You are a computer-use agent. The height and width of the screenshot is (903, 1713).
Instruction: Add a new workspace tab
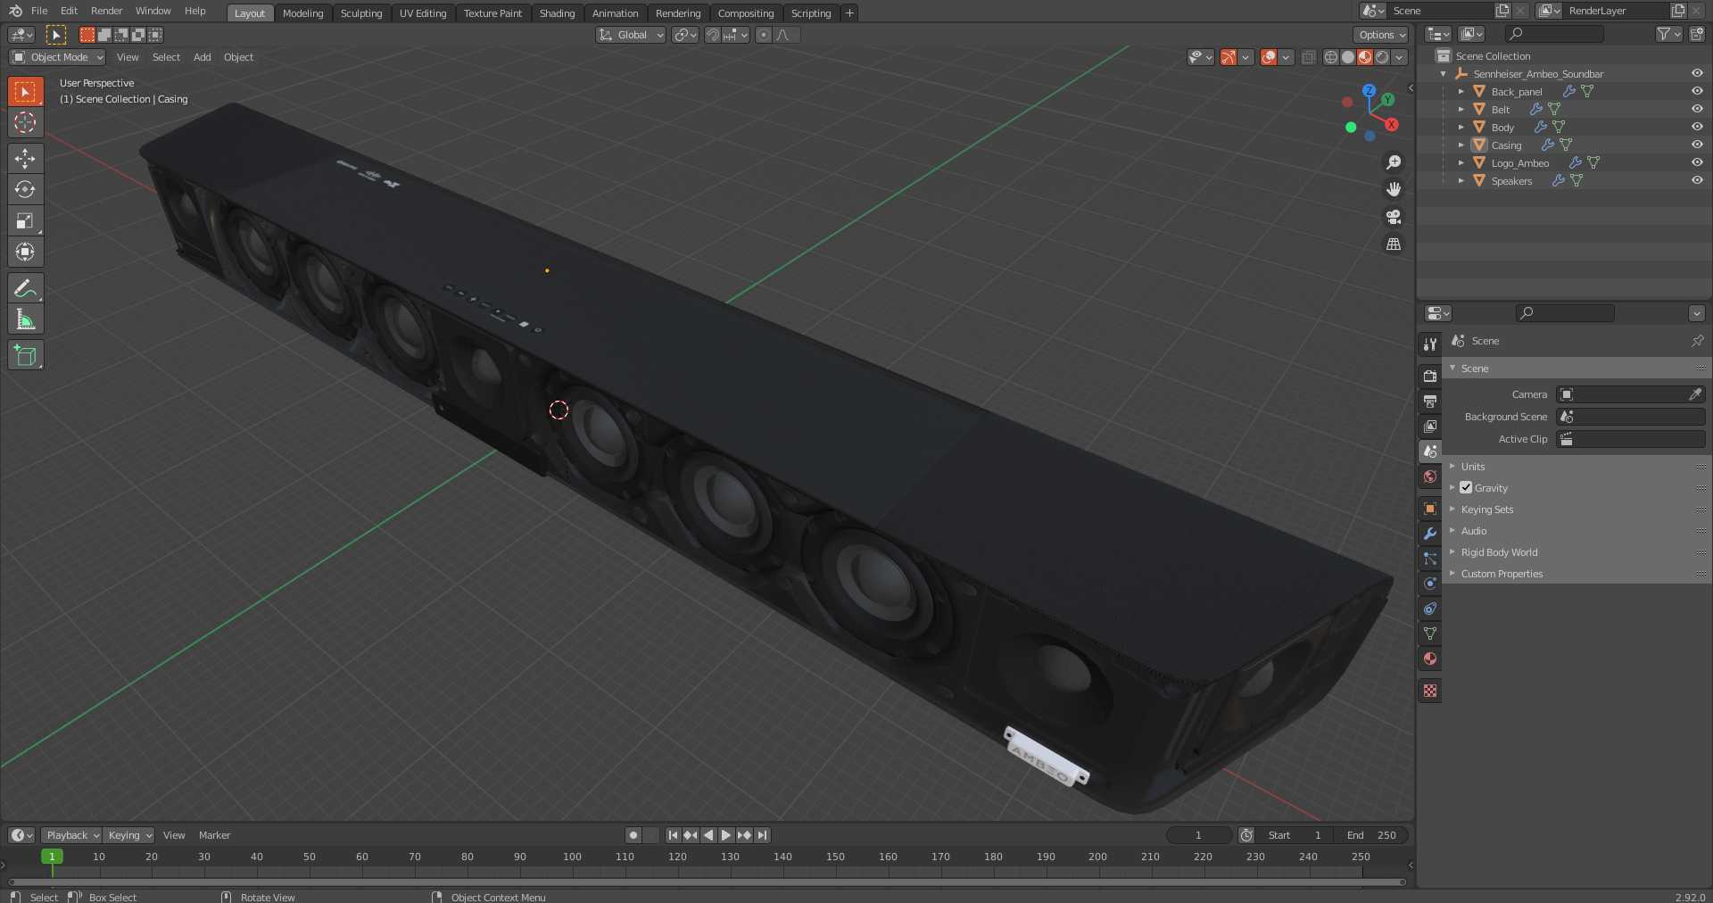coord(849,12)
